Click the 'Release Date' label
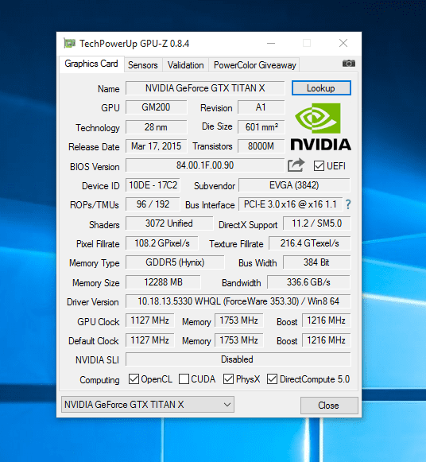 coord(94,147)
